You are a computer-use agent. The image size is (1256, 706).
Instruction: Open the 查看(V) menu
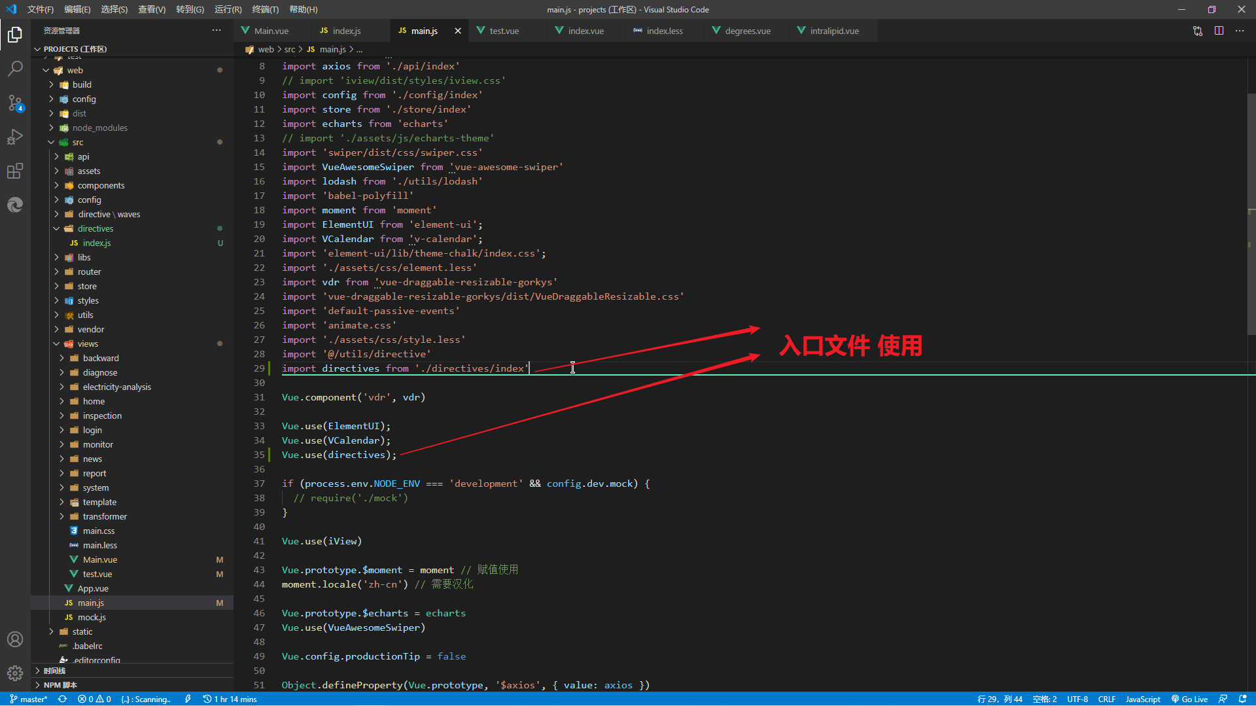point(152,9)
